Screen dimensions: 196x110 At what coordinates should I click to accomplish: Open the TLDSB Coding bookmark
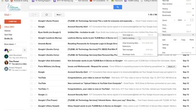pos(132,1)
